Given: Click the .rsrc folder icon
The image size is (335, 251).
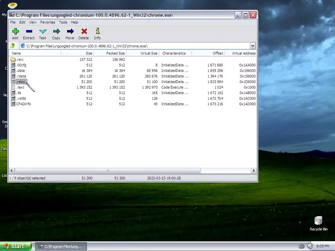Looking at the screenshot, I should tap(13, 59).
